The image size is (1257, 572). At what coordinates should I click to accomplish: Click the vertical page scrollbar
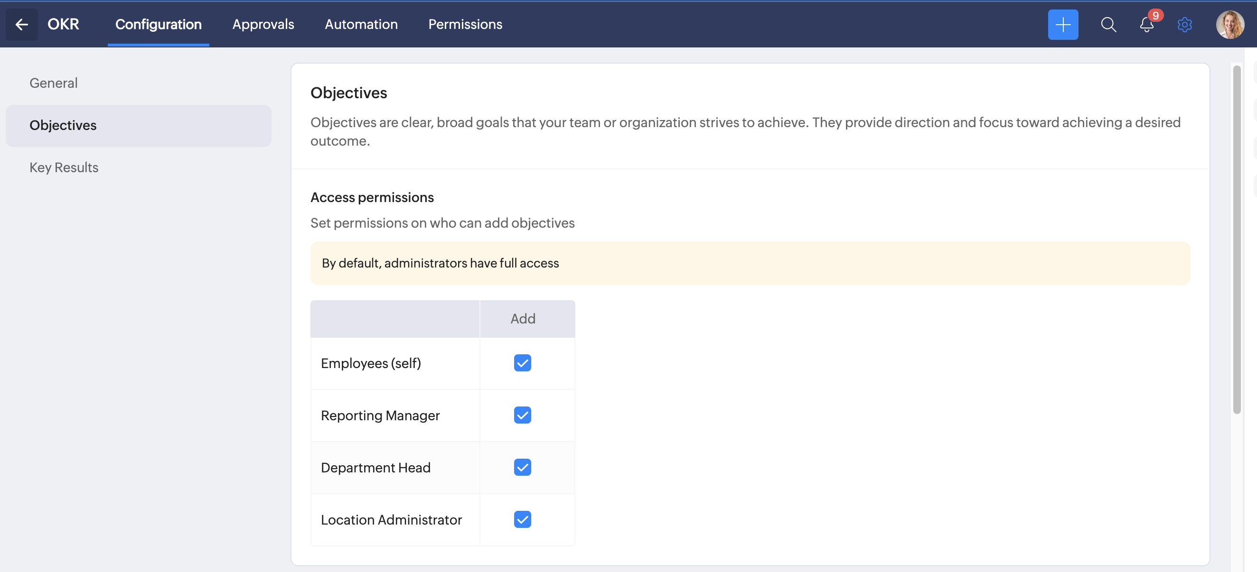(1236, 239)
